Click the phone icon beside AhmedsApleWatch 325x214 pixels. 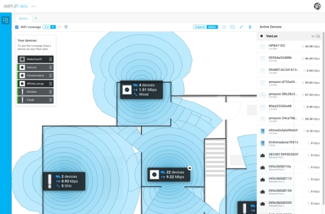click(x=262, y=131)
